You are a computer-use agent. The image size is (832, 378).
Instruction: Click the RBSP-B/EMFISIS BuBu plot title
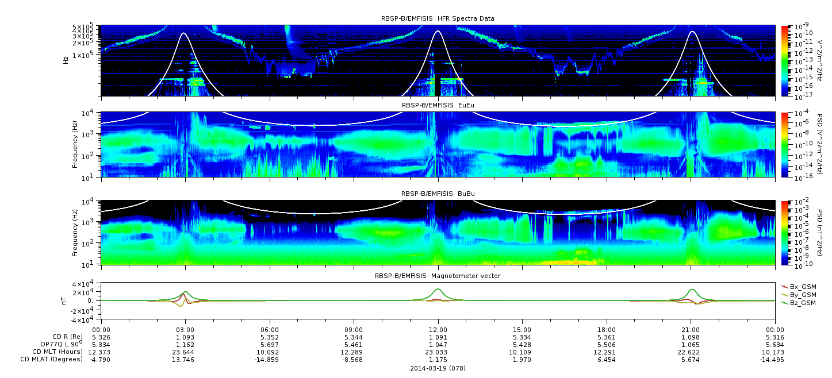pos(438,194)
